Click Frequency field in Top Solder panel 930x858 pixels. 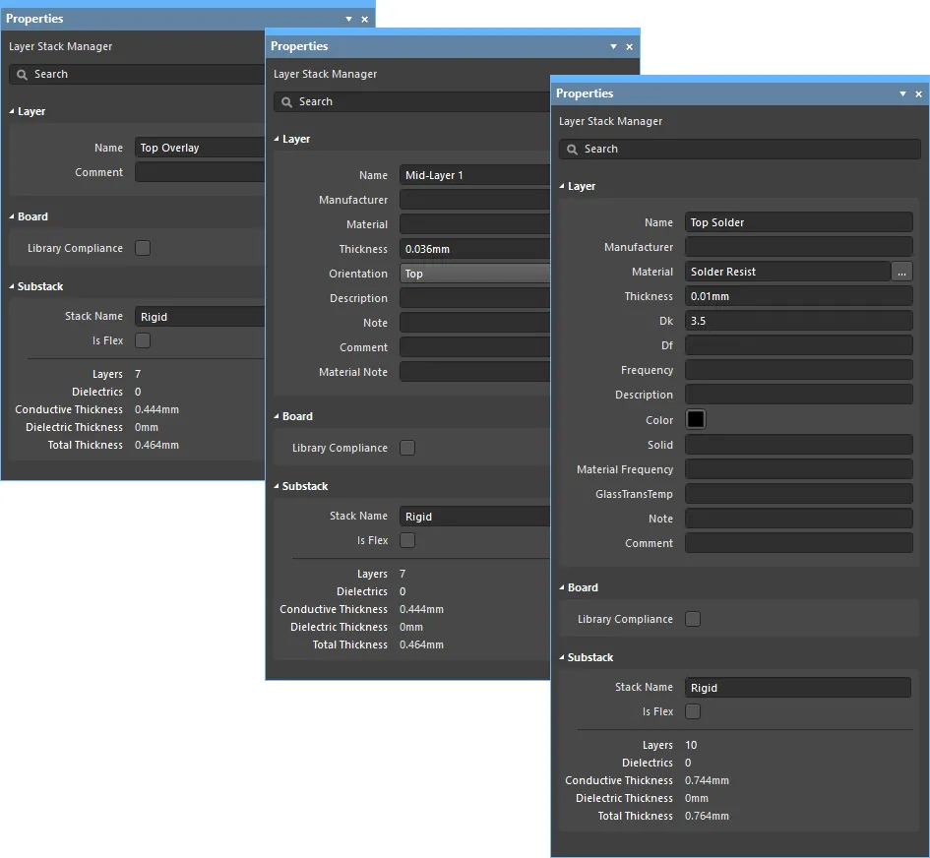click(798, 370)
